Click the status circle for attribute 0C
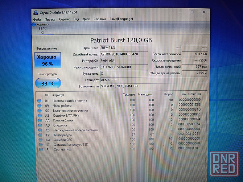This screenshot has height=182, width=243. coord(40,111)
